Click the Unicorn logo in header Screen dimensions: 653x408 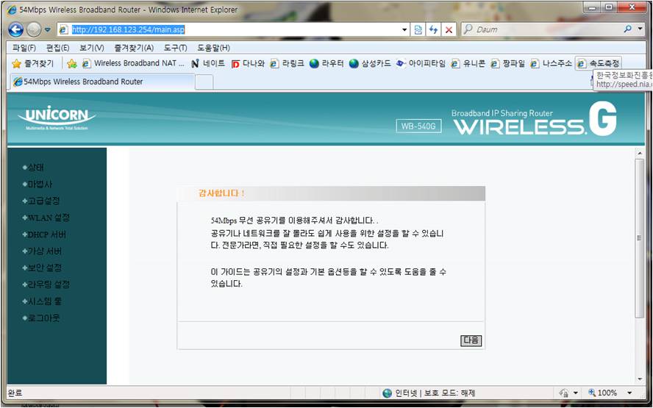click(57, 118)
